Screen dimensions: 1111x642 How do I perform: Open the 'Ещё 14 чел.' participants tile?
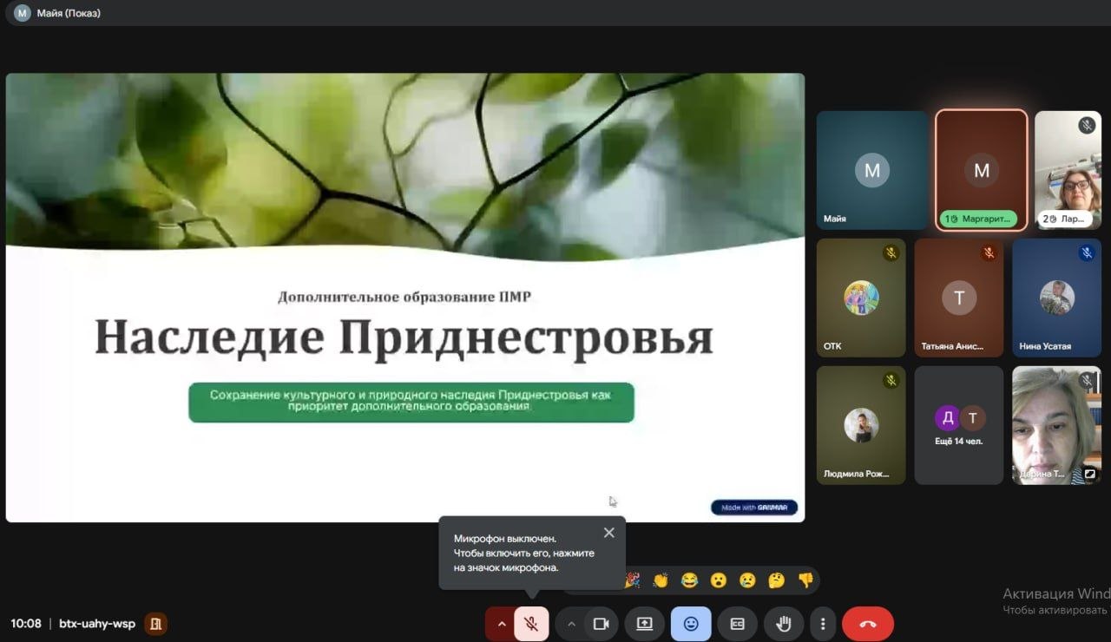958,425
